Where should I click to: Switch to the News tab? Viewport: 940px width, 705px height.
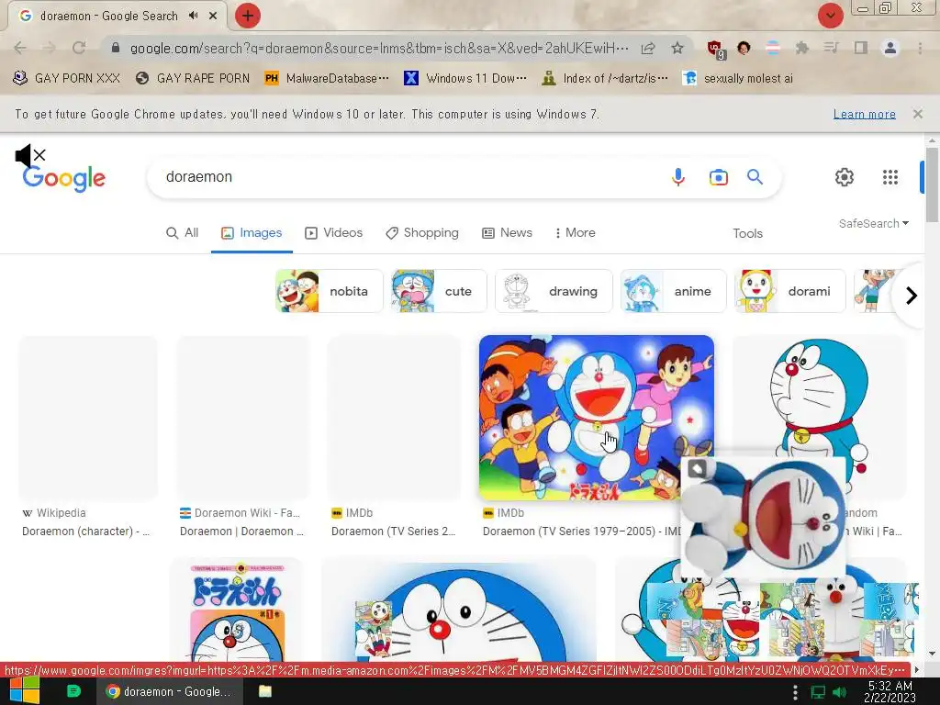pyautogui.click(x=507, y=232)
